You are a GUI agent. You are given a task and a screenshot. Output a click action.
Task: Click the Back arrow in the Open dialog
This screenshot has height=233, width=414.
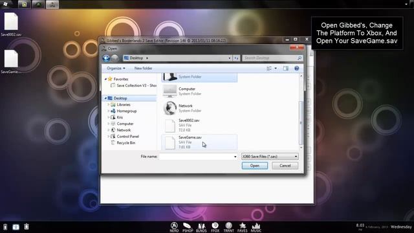point(106,58)
